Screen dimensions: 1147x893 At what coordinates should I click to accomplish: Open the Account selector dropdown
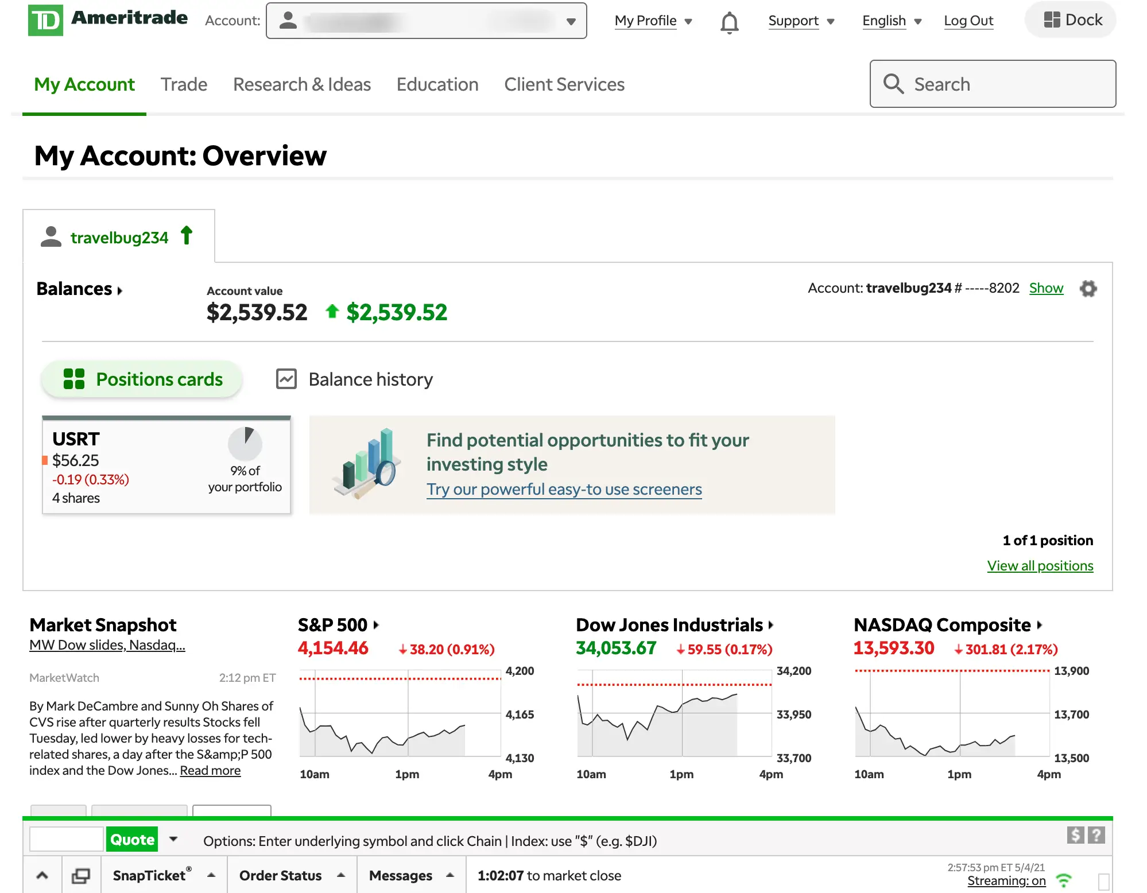[x=426, y=21]
